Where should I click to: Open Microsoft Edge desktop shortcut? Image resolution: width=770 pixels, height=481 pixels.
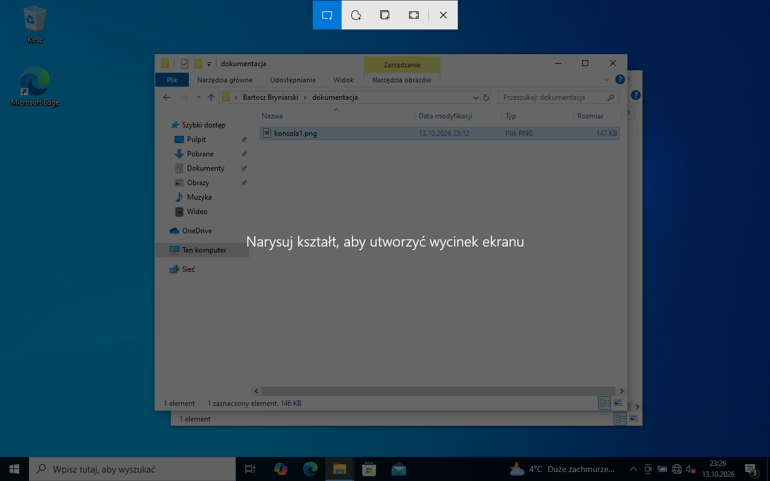click(x=35, y=87)
